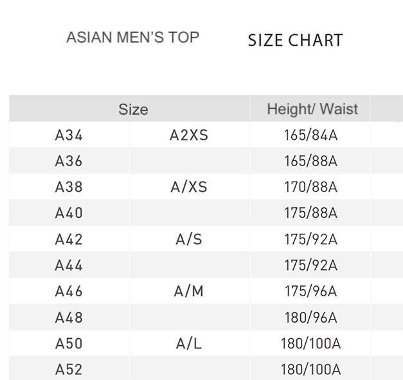Viewport: 403px width, 380px height.
Task: Select the A36 size cell
Action: [69, 161]
